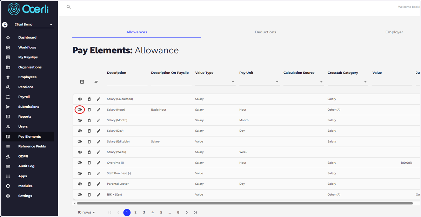Click eye icon for Salary (Hour)

pos(80,110)
